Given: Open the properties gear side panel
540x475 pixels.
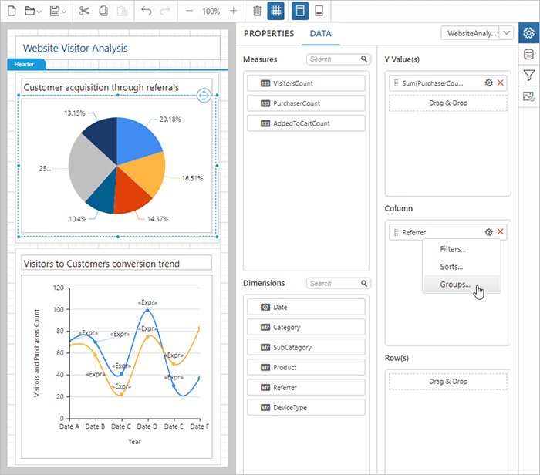Looking at the screenshot, I should pyautogui.click(x=528, y=33).
